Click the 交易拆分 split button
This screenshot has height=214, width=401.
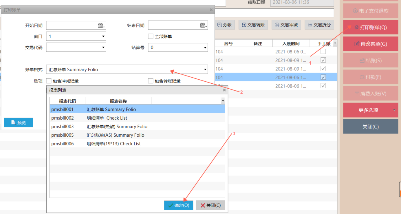[319, 25]
